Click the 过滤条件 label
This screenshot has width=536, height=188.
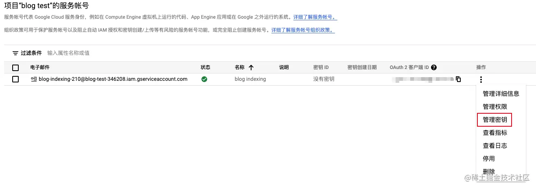[x=31, y=53]
